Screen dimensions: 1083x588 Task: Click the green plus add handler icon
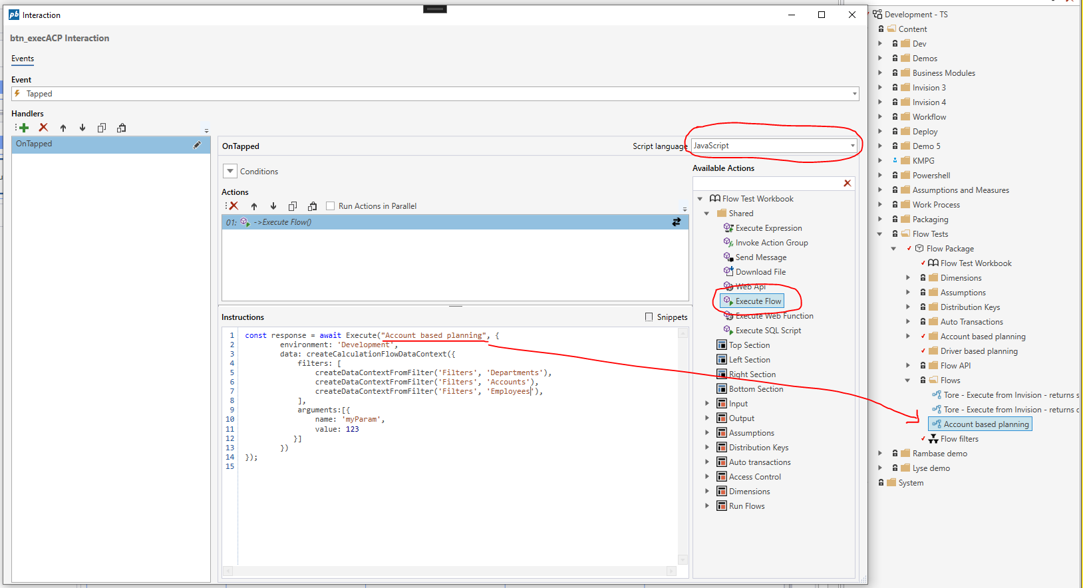24,128
